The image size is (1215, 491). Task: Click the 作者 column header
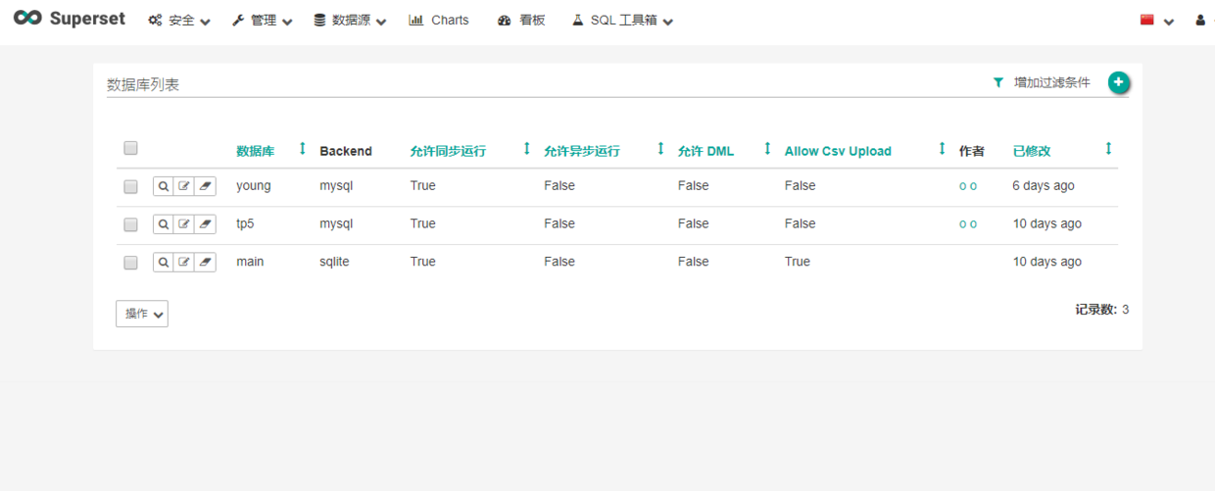[972, 151]
